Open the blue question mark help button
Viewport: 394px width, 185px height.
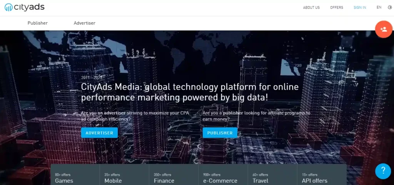pos(383,171)
